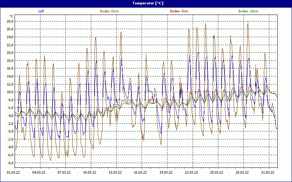Click the Boden -5cm legend entry
Viewport: 292px width, 182px height.
tap(179, 11)
